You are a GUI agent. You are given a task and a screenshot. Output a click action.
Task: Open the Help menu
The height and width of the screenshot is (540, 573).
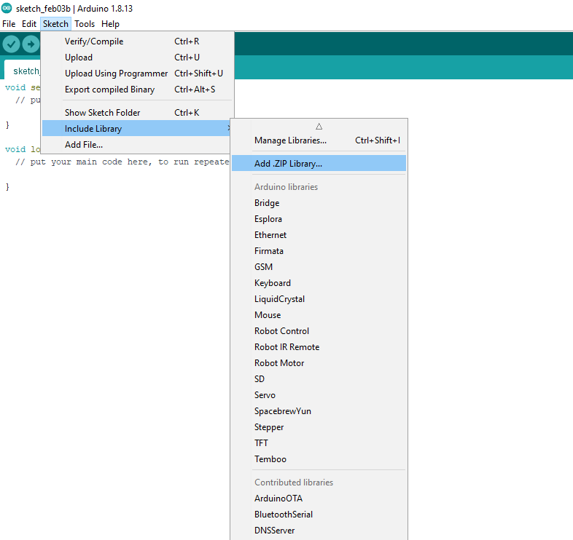pyautogui.click(x=110, y=24)
